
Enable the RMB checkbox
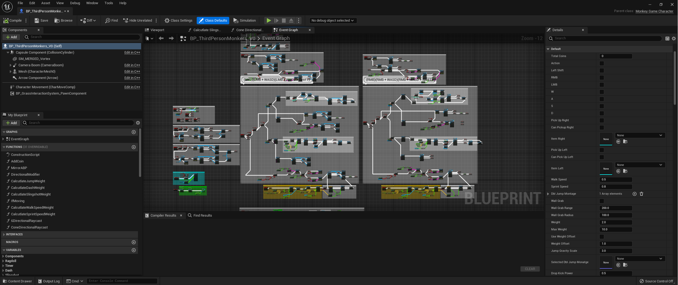click(602, 78)
